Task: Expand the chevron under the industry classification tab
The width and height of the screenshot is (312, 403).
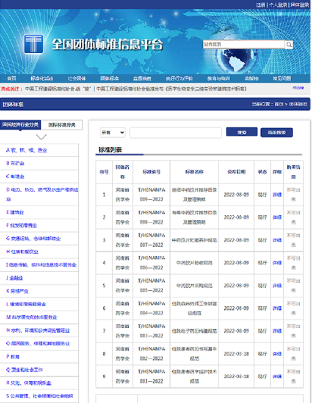Action: [x=41, y=137]
